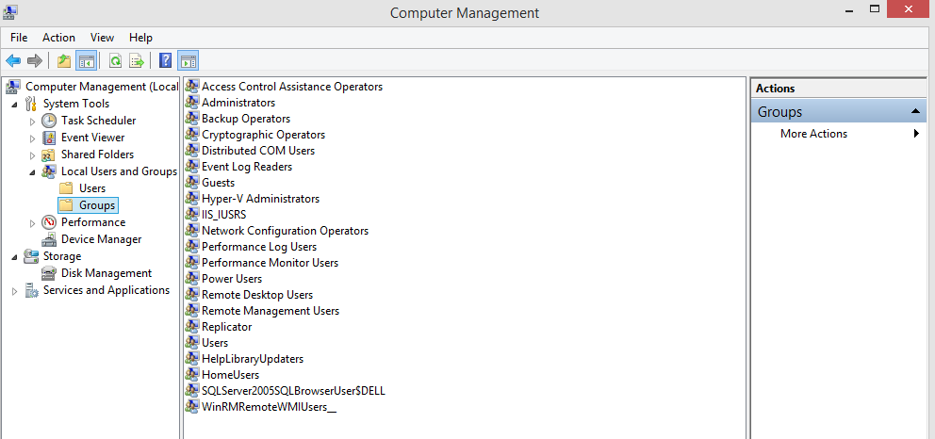Viewport: 935px width, 439px height.
Task: Click the Up one level folder icon
Action: [x=64, y=60]
